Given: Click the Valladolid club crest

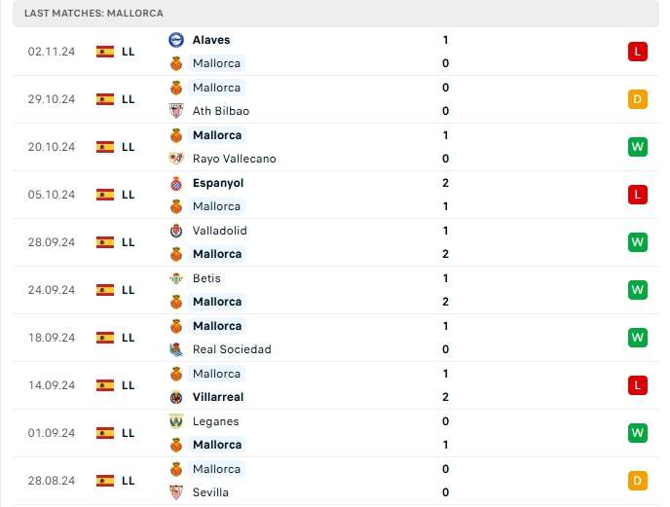Looking at the screenshot, I should click(x=176, y=231).
